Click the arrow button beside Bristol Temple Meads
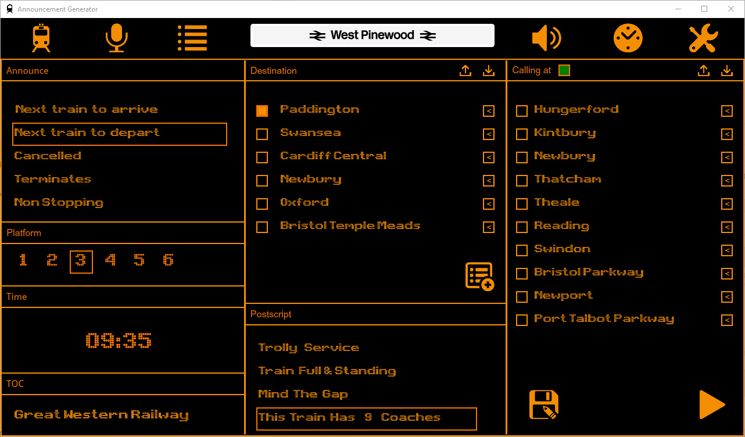The image size is (745, 437). [489, 227]
